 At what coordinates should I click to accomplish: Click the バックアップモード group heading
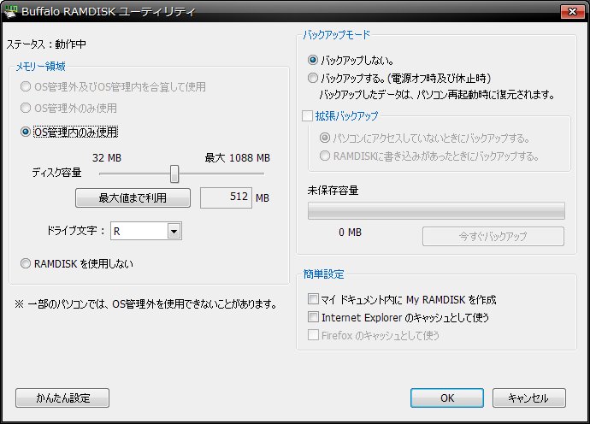tap(336, 35)
